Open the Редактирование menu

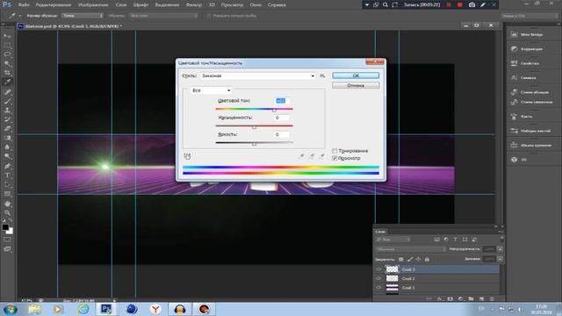[x=53, y=4]
